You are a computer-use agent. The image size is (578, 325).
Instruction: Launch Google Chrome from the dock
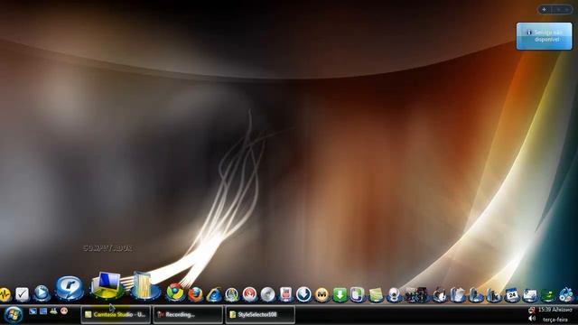click(175, 292)
